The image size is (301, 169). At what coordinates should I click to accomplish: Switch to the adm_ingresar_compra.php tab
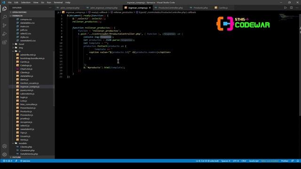(x=103, y=8)
